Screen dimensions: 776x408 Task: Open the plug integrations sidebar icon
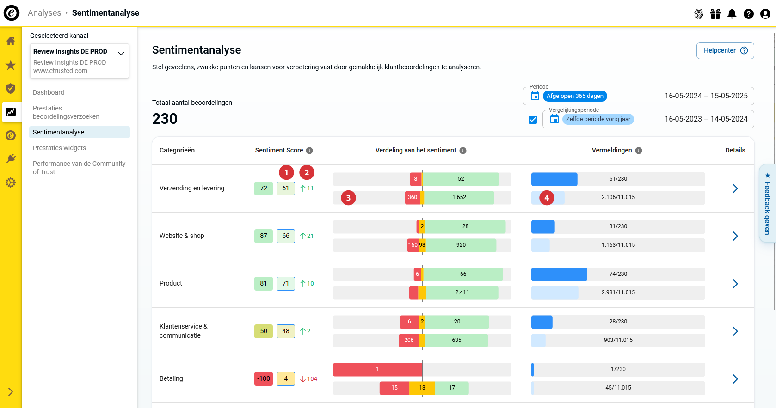[x=11, y=159]
